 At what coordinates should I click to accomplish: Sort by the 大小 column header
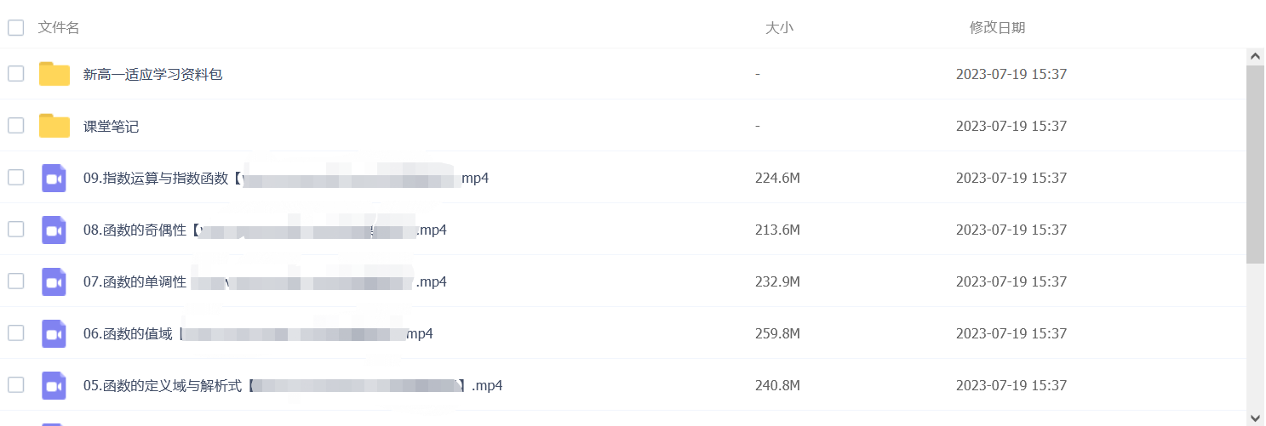point(779,27)
